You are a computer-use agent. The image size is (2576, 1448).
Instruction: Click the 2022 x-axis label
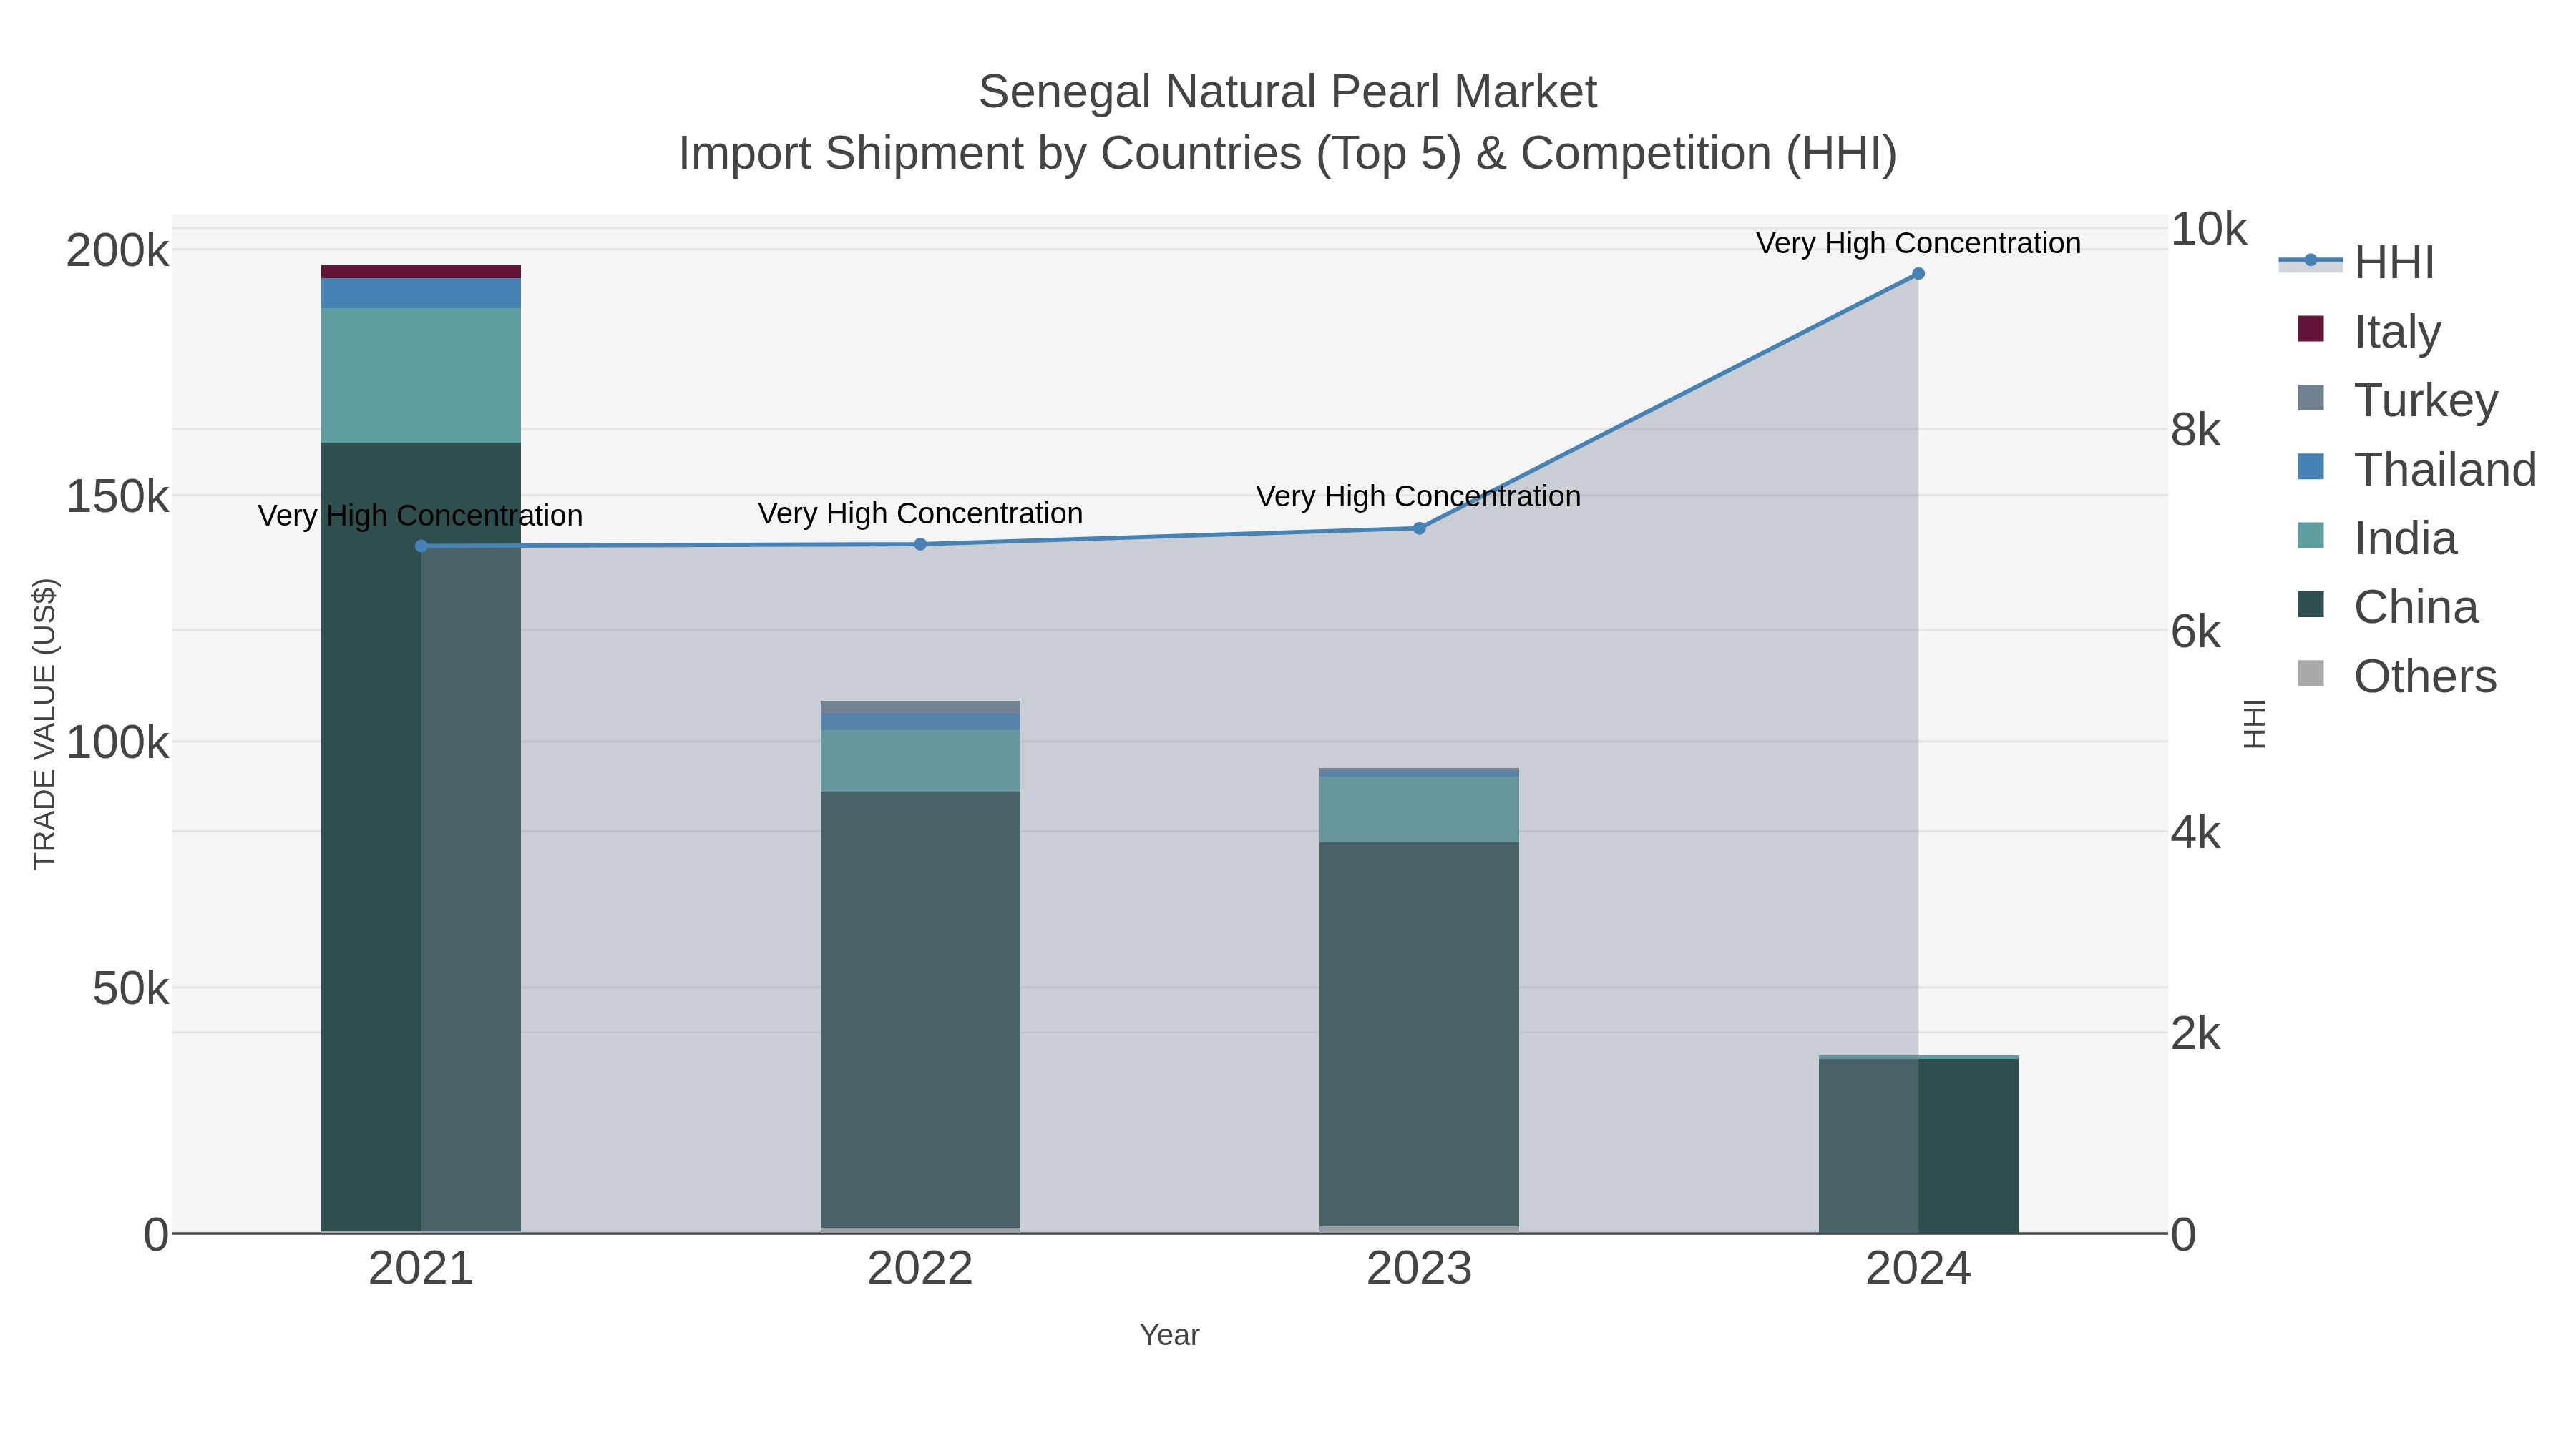tap(920, 1269)
